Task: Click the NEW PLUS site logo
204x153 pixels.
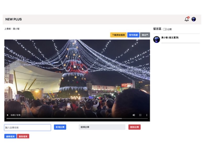Action: [14, 19]
